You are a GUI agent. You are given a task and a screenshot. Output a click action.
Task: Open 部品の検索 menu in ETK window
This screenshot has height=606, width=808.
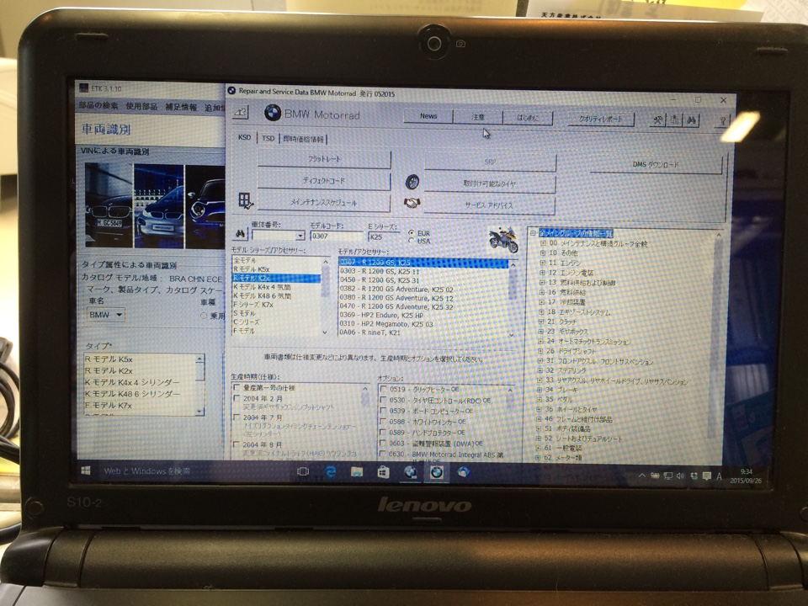click(x=98, y=106)
